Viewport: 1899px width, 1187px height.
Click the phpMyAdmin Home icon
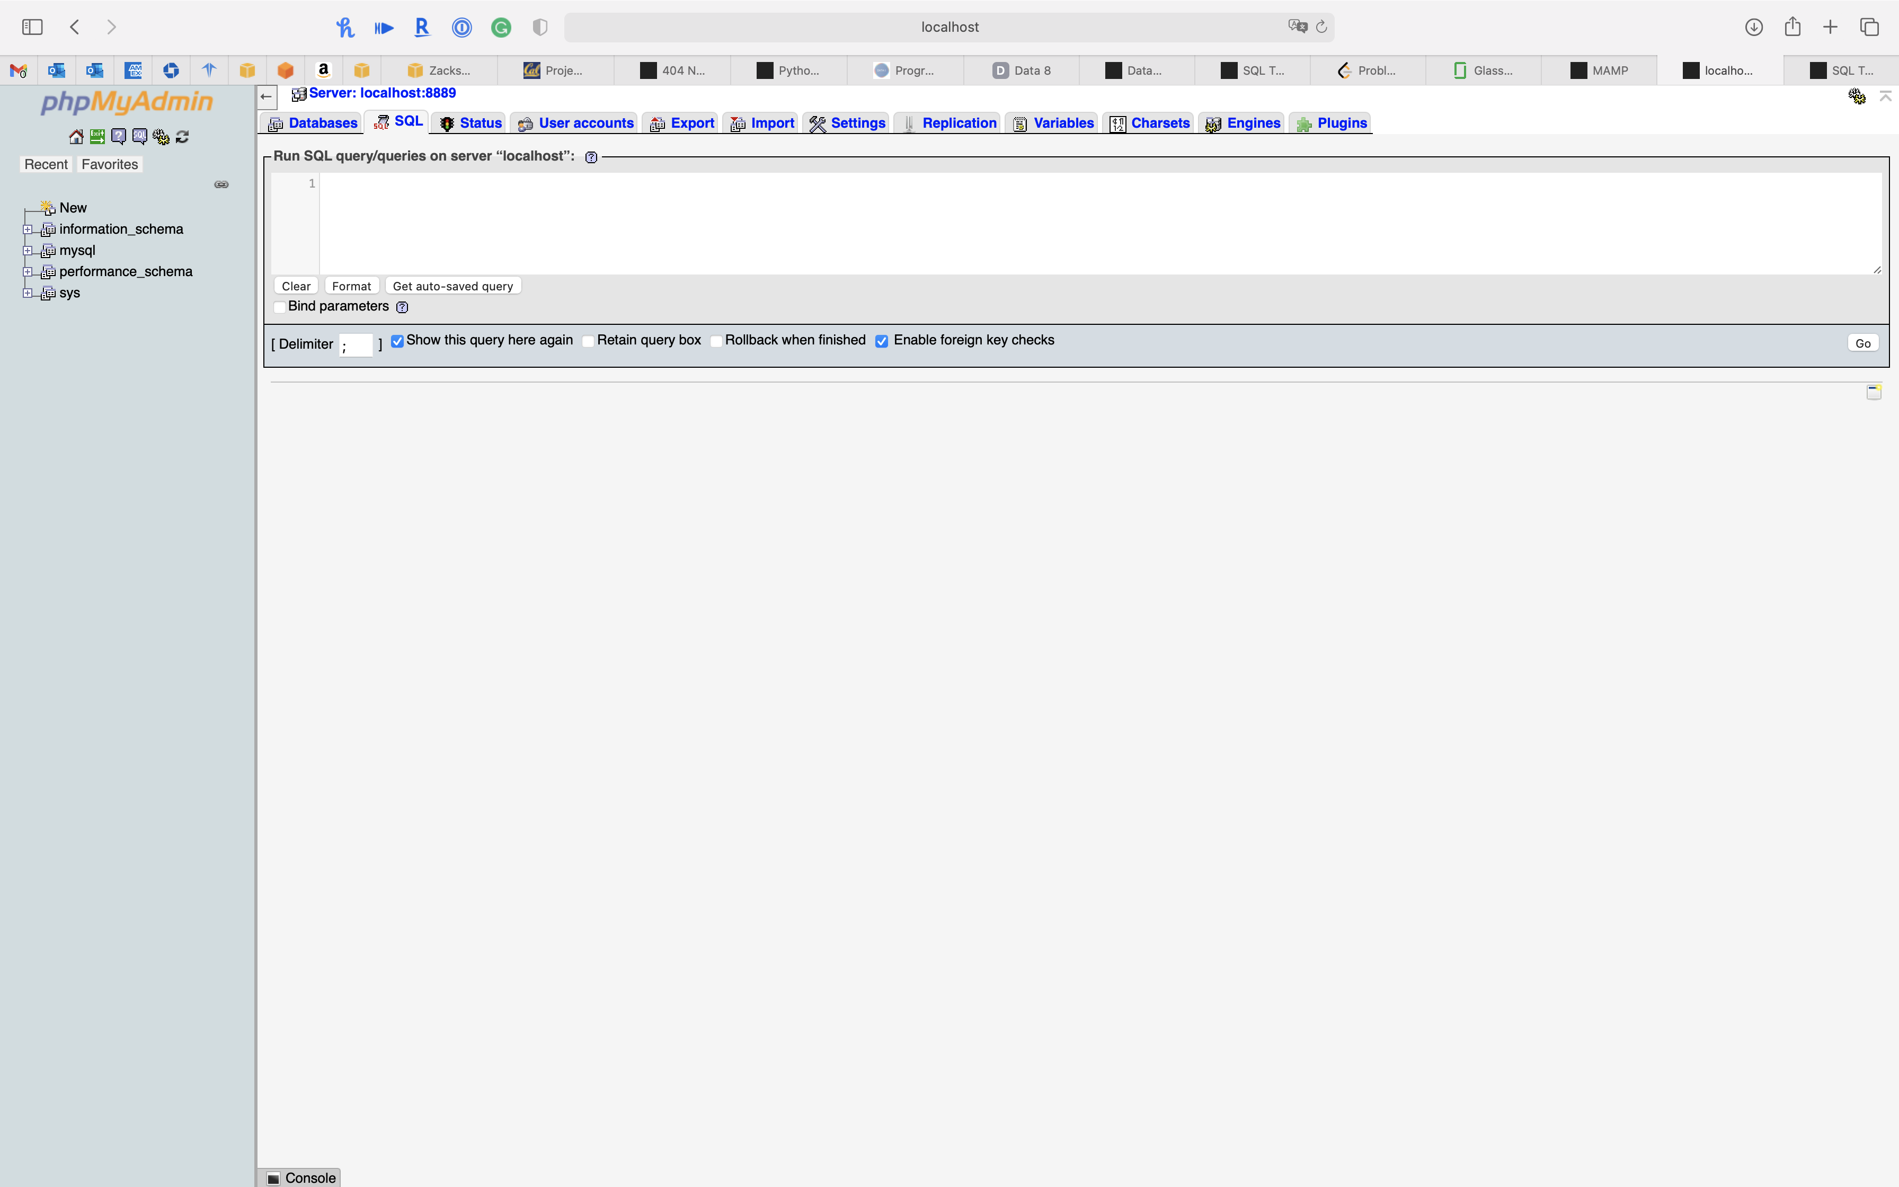tap(76, 137)
